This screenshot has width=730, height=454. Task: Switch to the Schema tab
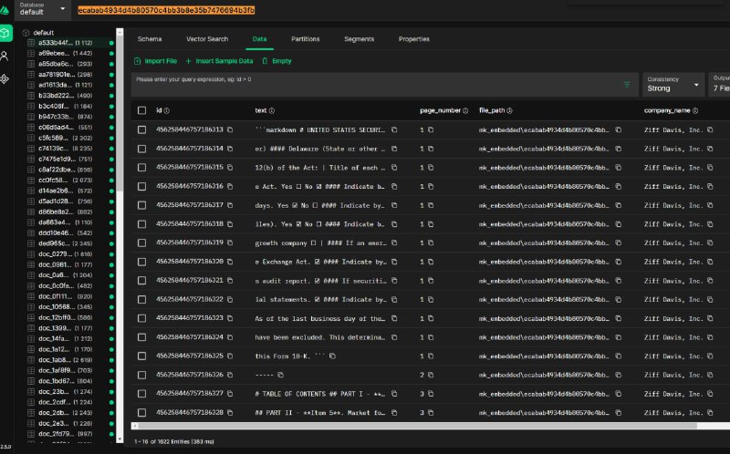click(150, 39)
